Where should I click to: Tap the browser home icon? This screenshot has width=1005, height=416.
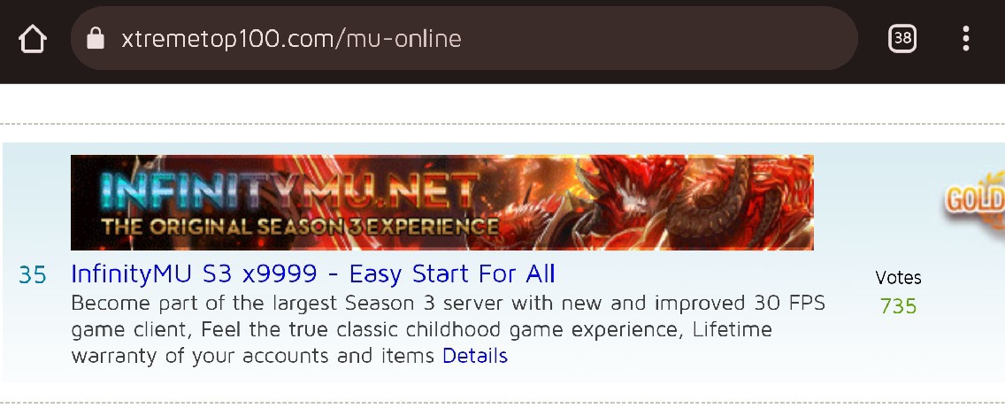tap(33, 38)
